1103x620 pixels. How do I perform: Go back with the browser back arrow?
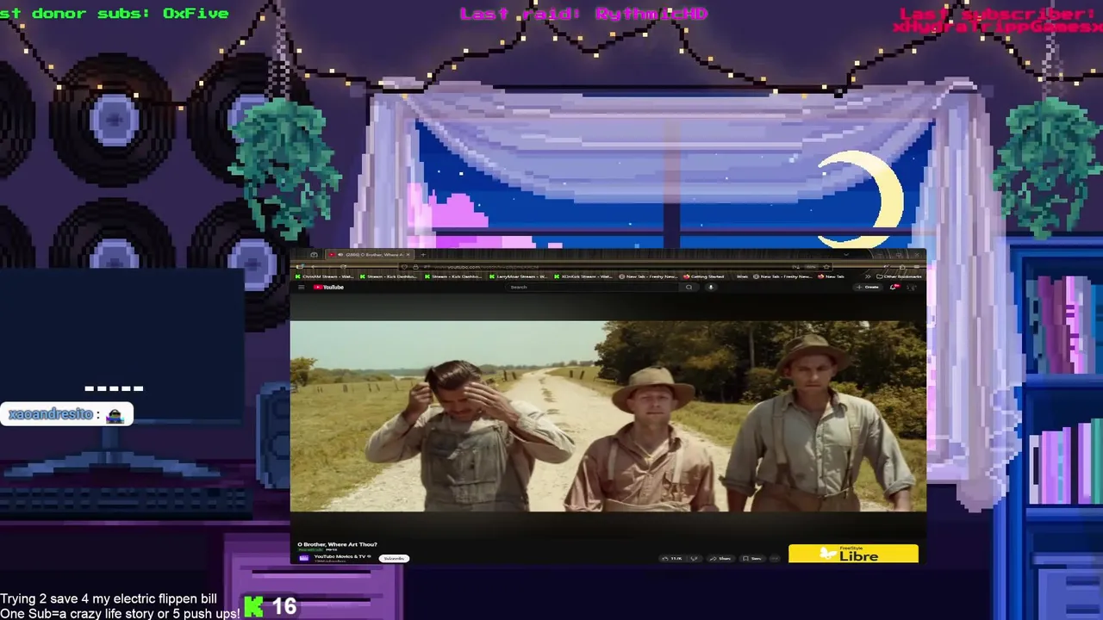coord(313,267)
